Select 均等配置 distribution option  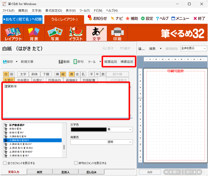coord(89,80)
